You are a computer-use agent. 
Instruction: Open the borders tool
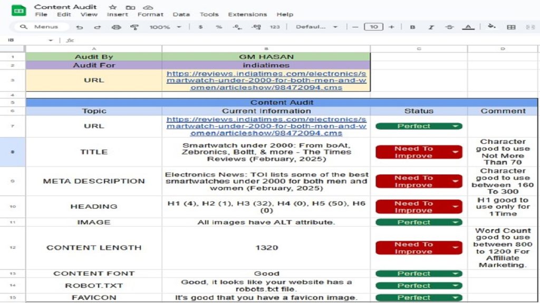click(x=511, y=27)
